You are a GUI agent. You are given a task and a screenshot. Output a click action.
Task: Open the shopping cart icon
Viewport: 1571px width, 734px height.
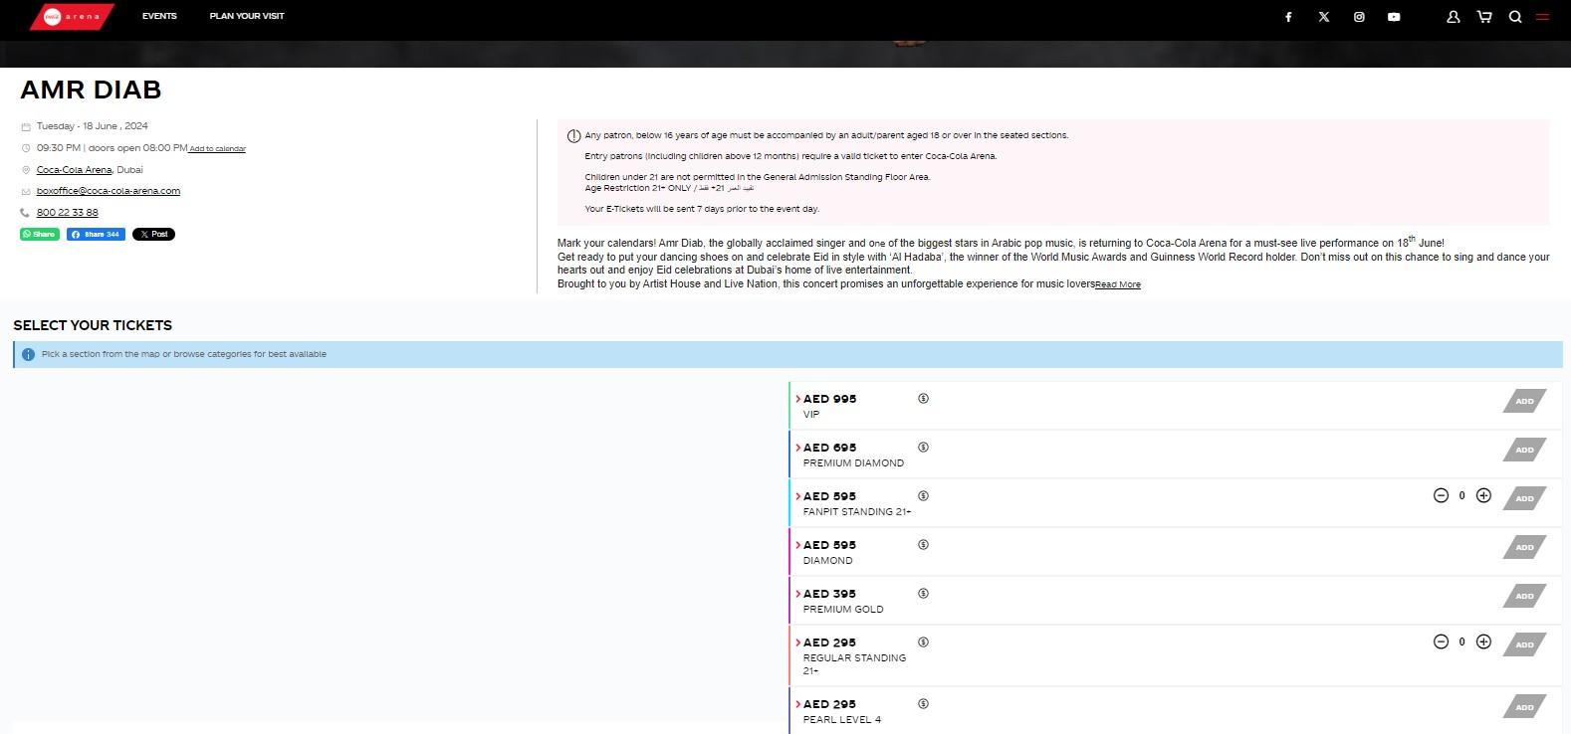[x=1484, y=17]
